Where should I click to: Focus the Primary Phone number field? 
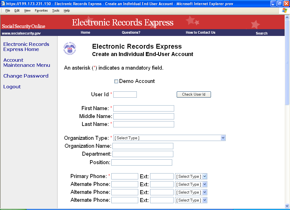tap(125, 176)
